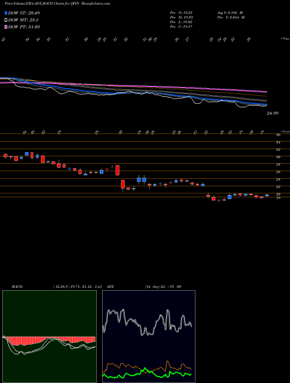Click the 22 price axis label
This screenshot has height=383, width=290.
278,187
